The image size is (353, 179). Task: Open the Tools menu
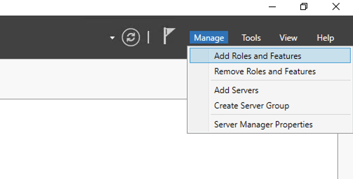(251, 38)
